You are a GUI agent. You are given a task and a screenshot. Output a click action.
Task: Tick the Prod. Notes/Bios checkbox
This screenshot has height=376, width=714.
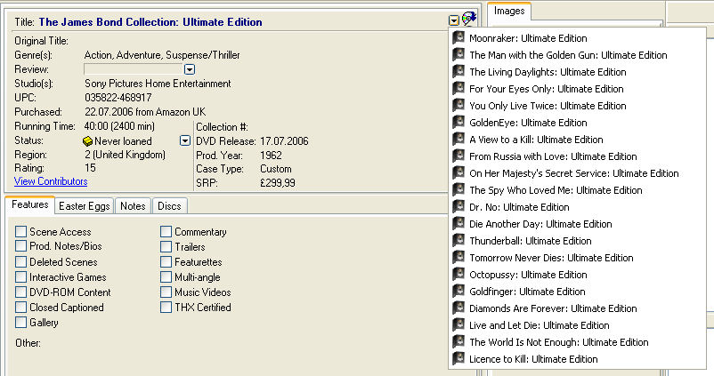[21, 246]
